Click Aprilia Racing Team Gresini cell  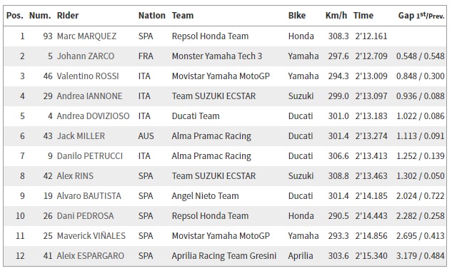pos(224,256)
